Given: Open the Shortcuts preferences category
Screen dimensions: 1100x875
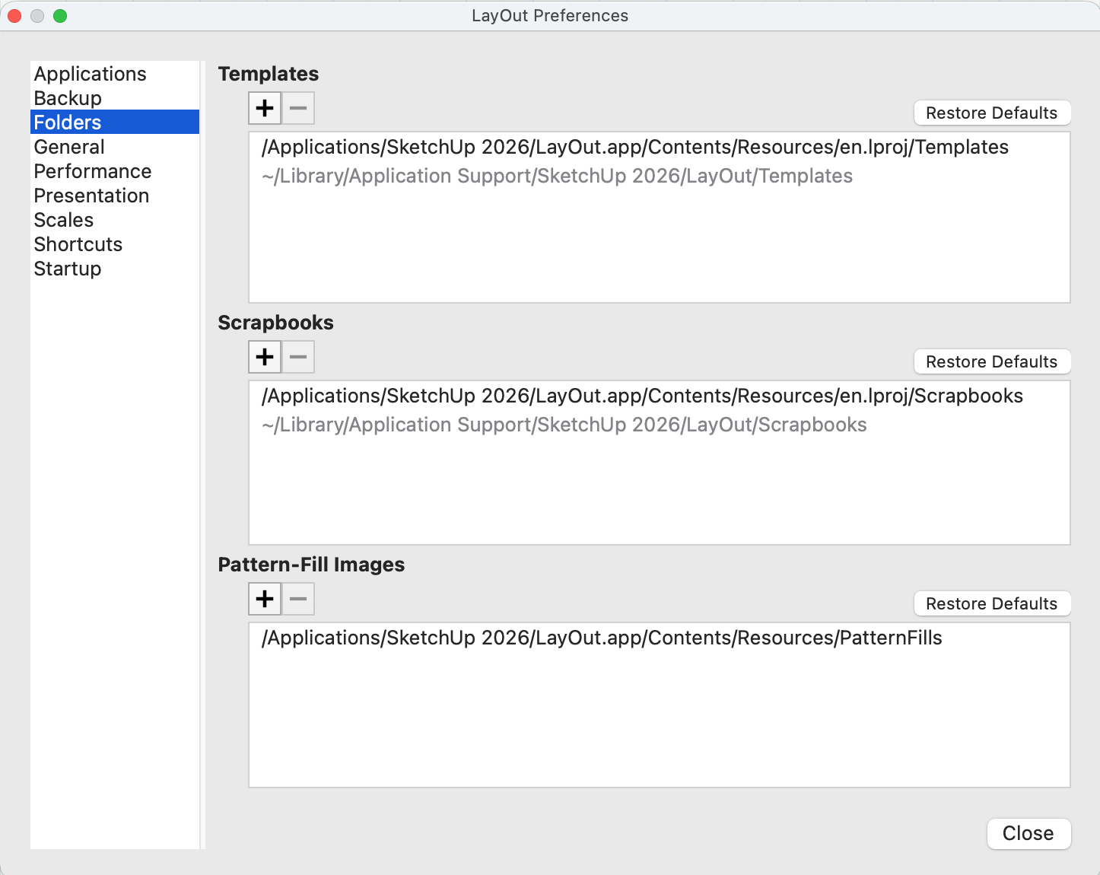Looking at the screenshot, I should pos(115,244).
